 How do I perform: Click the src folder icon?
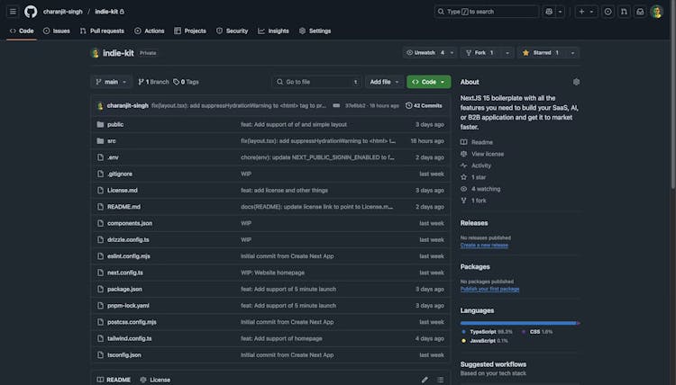click(x=100, y=140)
